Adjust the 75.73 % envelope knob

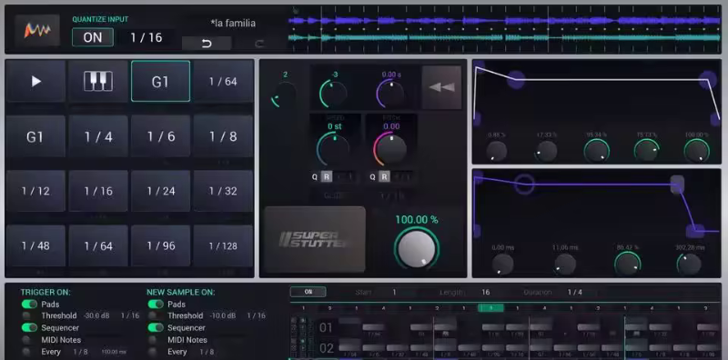point(646,151)
